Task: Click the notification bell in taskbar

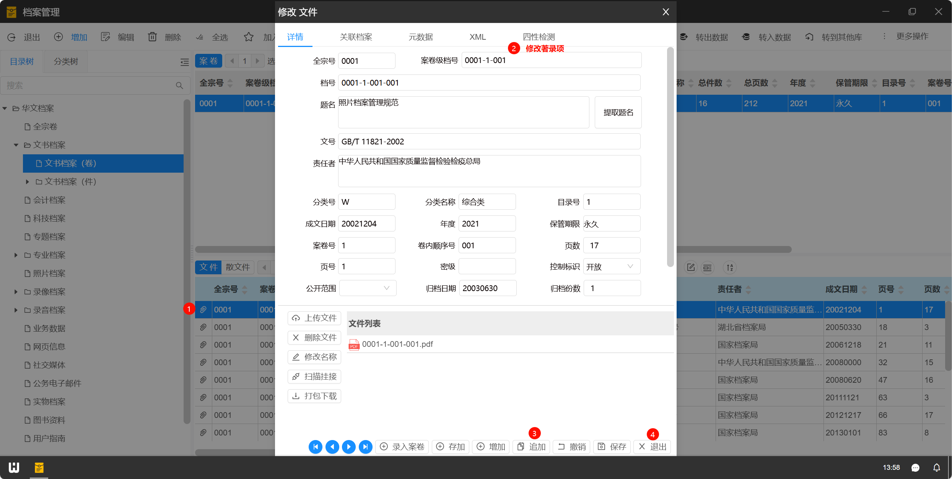Action: (x=936, y=468)
